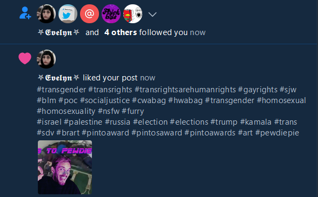The image size is (318, 197).
Task: Click the blue follow notification person icon
Action: pos(25,13)
